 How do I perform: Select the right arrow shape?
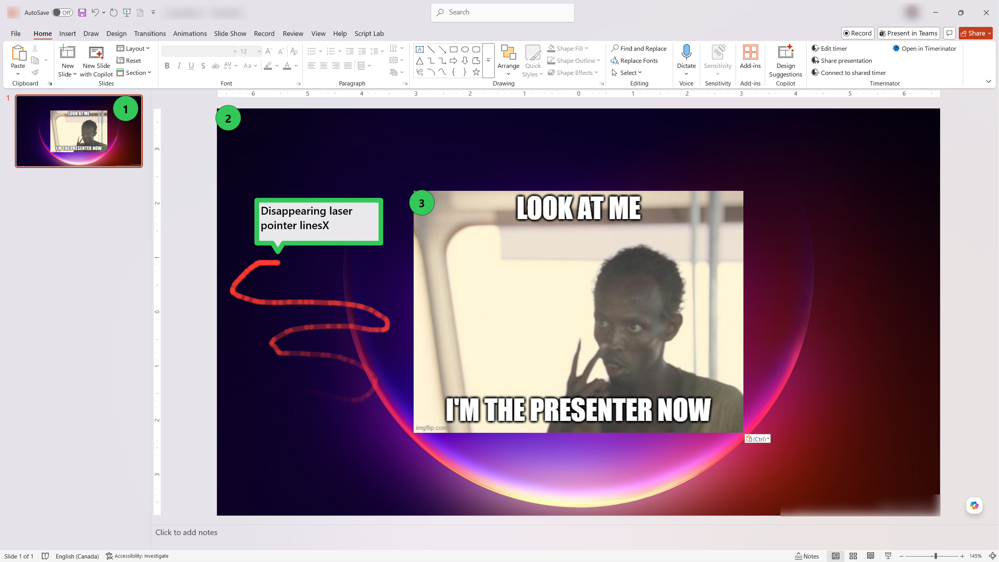click(x=453, y=60)
